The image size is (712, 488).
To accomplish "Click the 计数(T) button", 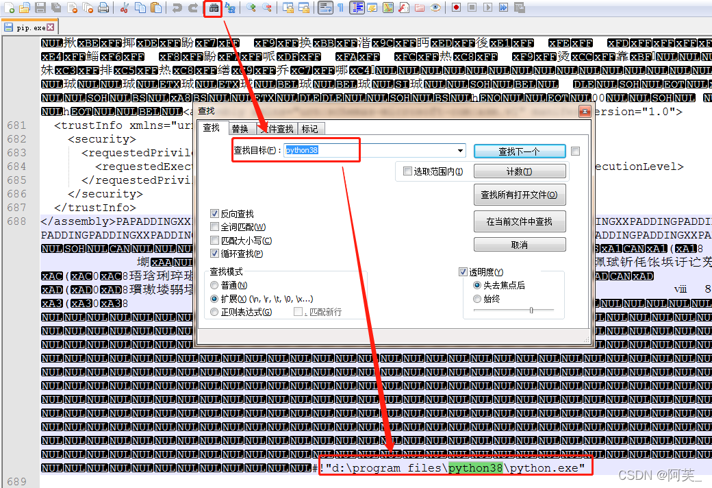I will coord(520,171).
